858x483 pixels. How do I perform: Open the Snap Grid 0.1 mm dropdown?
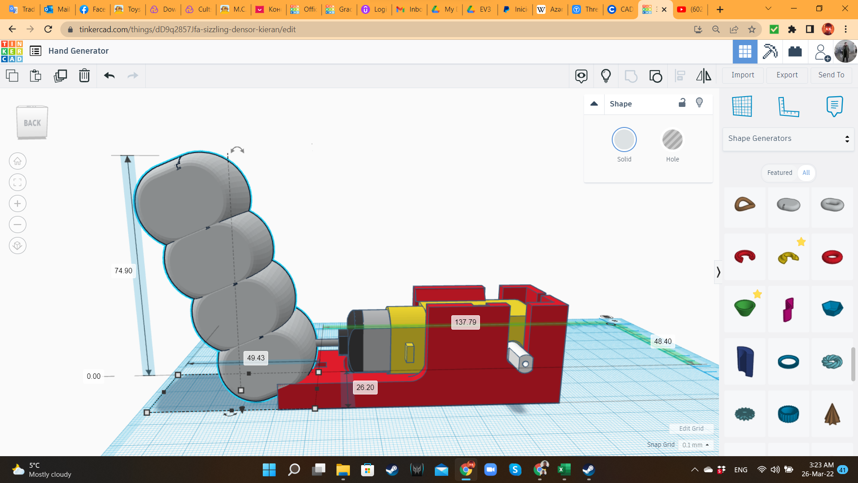(x=695, y=445)
